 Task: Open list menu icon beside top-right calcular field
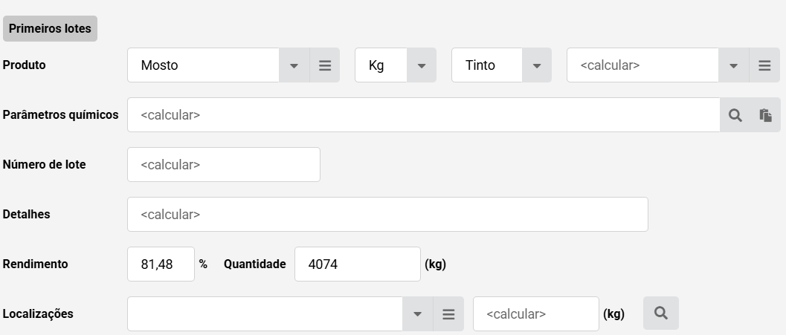pos(764,65)
